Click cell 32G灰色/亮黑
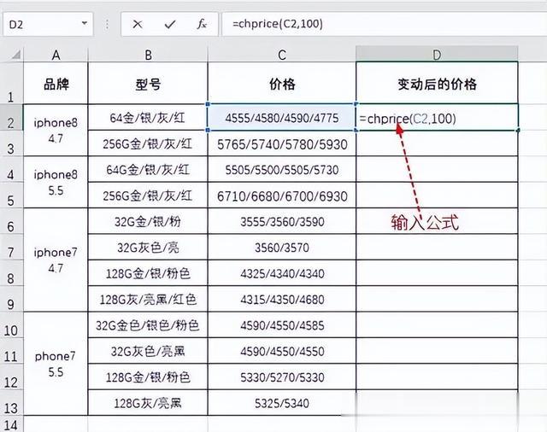The image size is (547, 432). [148, 351]
